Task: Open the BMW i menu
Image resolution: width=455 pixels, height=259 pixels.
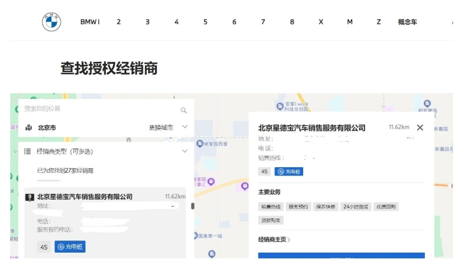Action: tap(90, 22)
